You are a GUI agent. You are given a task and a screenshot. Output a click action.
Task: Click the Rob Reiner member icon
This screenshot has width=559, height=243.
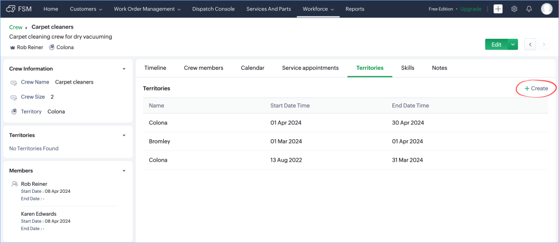coord(15,185)
